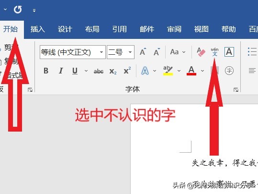This screenshot has height=194, width=258.
Task: Increase font size with the grow icon
Action: [x=143, y=52]
